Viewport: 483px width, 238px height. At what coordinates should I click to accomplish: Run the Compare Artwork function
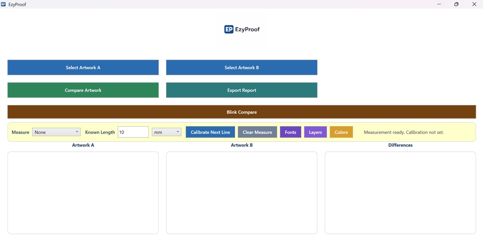[x=83, y=90]
